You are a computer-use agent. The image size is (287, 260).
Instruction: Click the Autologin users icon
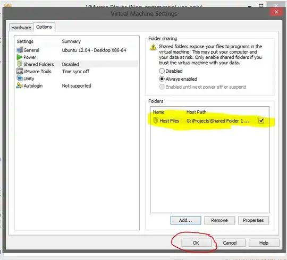[x=20, y=85]
